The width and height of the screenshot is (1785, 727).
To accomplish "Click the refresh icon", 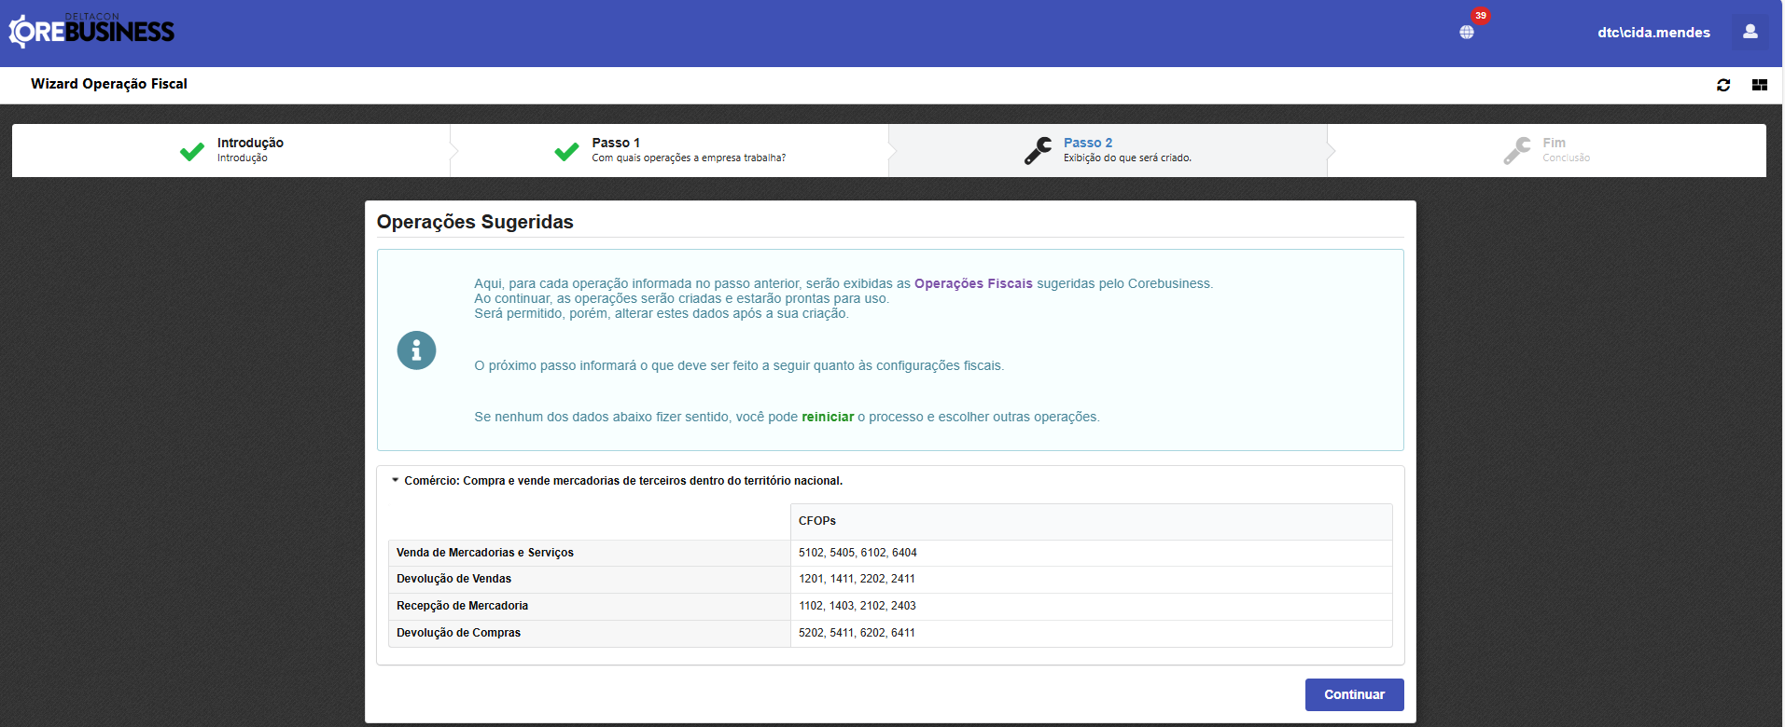I will pyautogui.click(x=1723, y=85).
